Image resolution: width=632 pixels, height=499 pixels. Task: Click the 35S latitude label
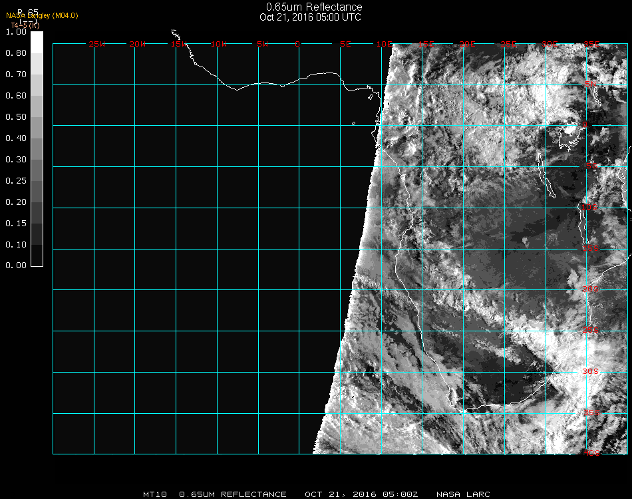coord(591,413)
